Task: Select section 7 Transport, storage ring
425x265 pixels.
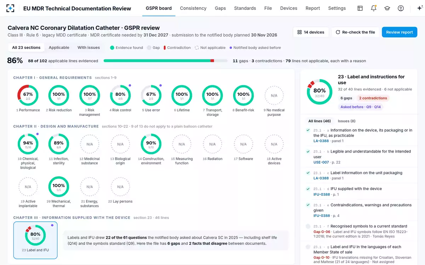Action: click(212, 95)
